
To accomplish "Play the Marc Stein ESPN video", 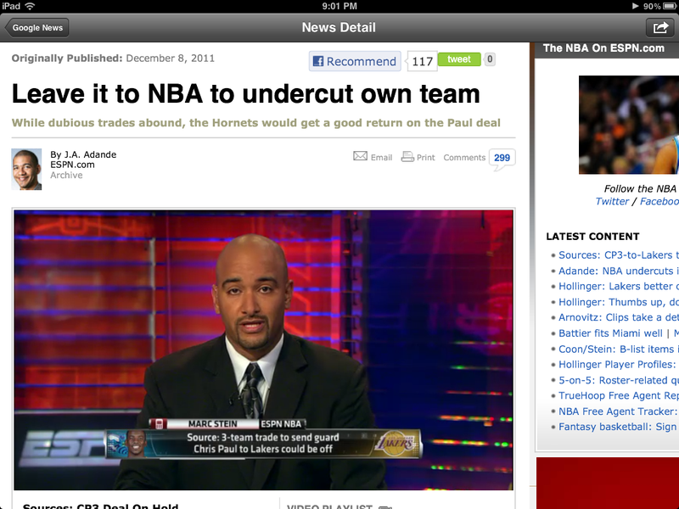I will pos(263,350).
